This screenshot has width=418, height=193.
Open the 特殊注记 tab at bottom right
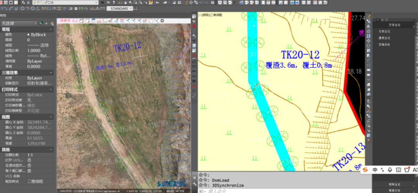(394, 184)
